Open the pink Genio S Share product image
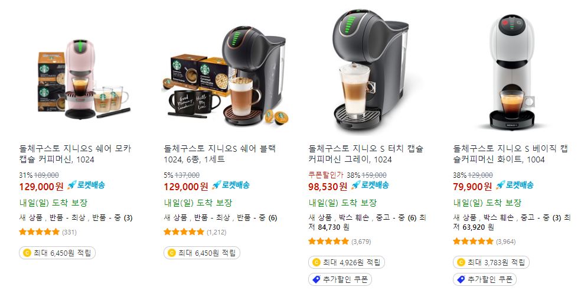This screenshot has width=581, height=303. 84,79
